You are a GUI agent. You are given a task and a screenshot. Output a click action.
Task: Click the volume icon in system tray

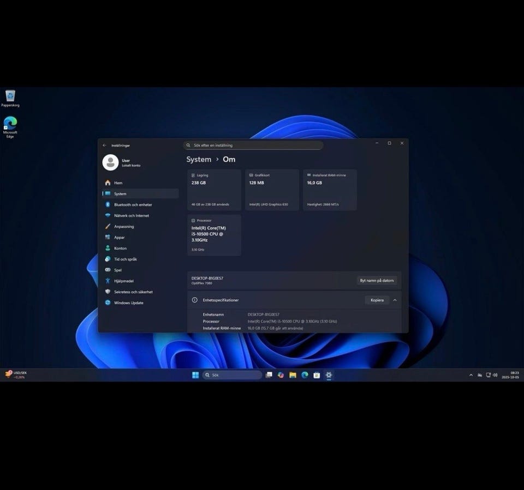495,375
